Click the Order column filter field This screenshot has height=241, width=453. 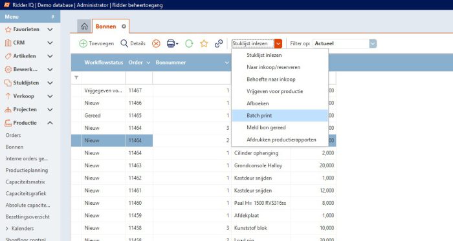coord(139,78)
